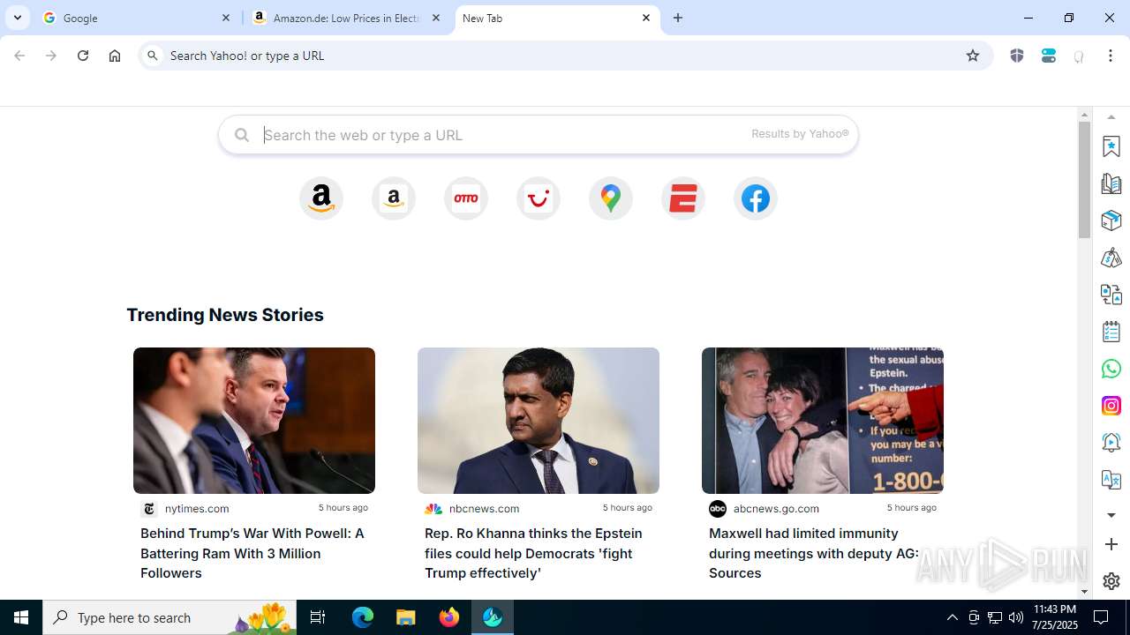Show hidden system tray icons
This screenshot has width=1130, height=635.
pos(952,617)
